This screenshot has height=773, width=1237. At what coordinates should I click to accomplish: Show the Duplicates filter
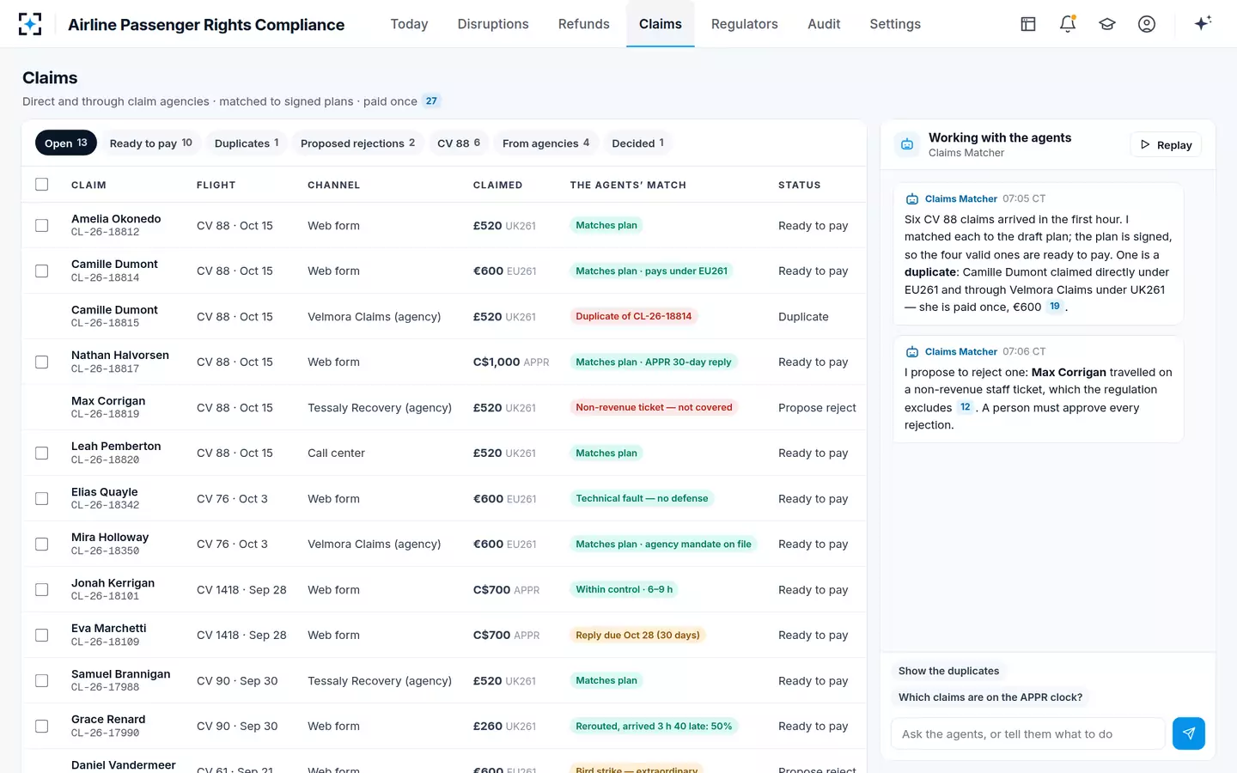click(x=247, y=143)
